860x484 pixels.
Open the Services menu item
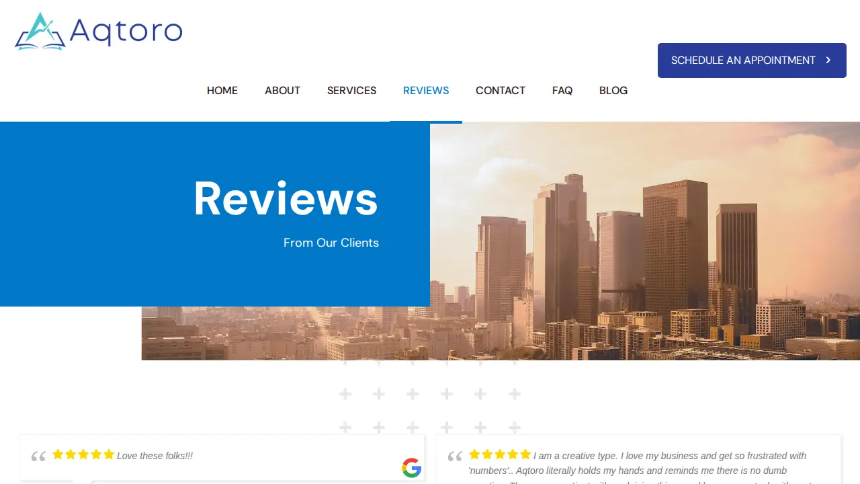pyautogui.click(x=351, y=91)
